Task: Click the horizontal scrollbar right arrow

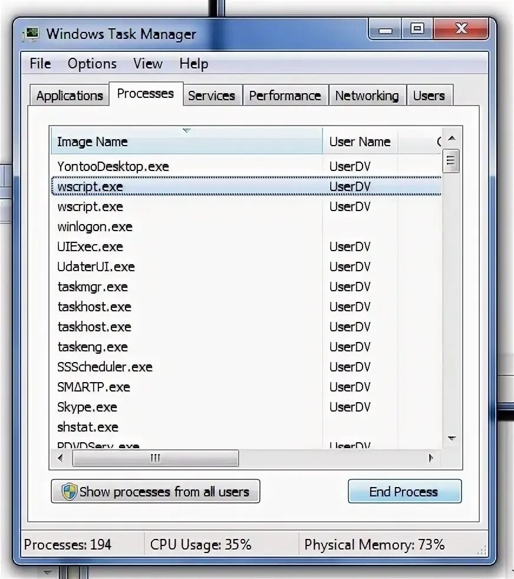Action: click(x=431, y=458)
